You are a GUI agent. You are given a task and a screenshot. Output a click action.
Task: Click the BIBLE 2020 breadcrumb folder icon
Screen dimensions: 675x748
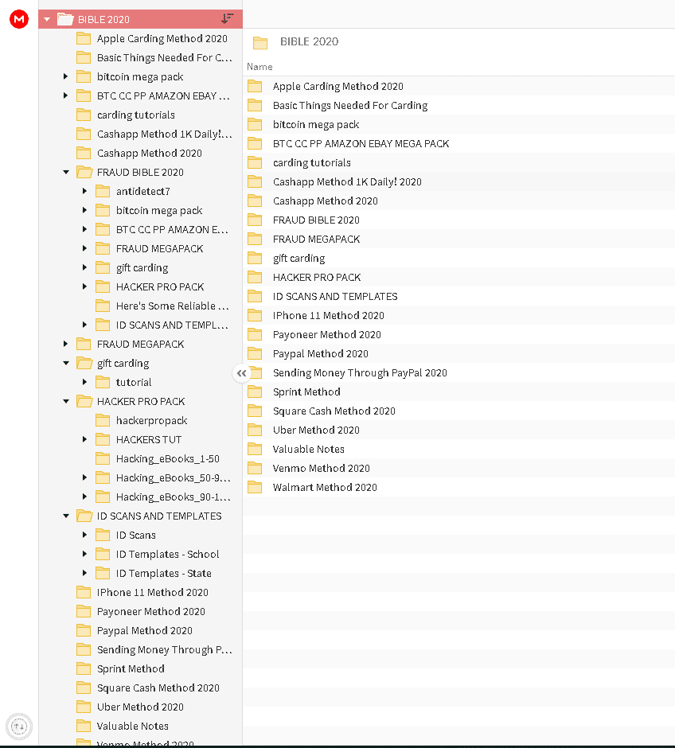[x=260, y=42]
